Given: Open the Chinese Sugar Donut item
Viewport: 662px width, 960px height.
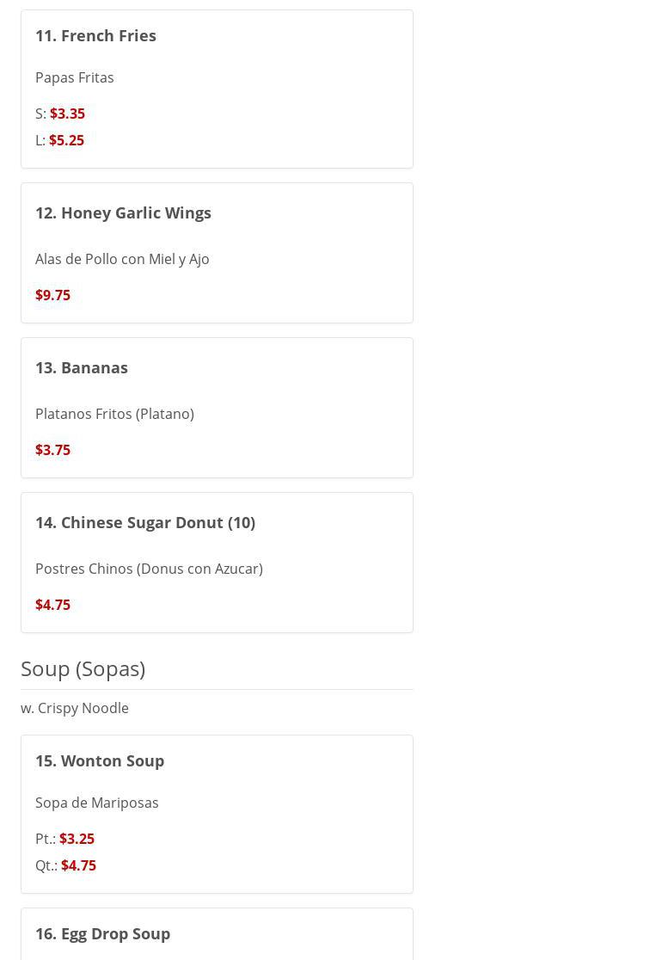Looking at the screenshot, I should point(145,522).
